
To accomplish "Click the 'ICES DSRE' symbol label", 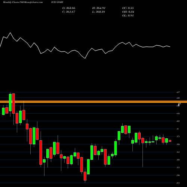I will (57, 2).
